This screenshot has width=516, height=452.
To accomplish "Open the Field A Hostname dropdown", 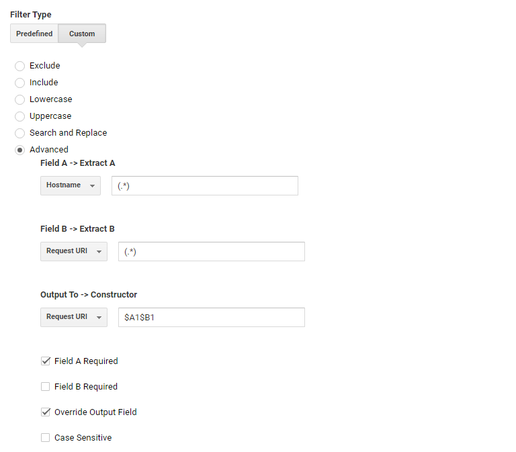I will pyautogui.click(x=71, y=185).
